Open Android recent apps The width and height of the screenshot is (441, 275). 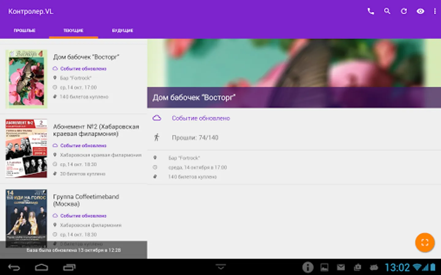69,268
